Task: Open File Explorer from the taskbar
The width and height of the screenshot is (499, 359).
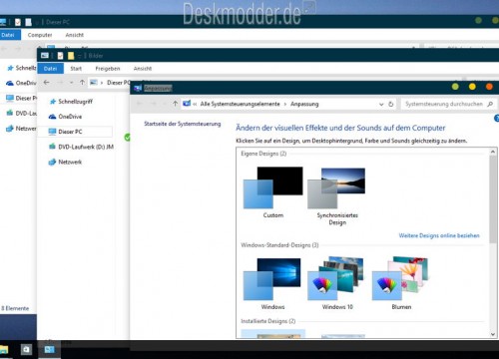Action: pos(4,349)
